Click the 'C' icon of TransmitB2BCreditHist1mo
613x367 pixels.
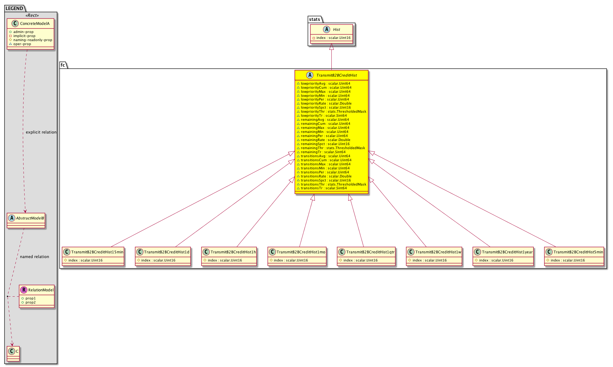tap(272, 252)
